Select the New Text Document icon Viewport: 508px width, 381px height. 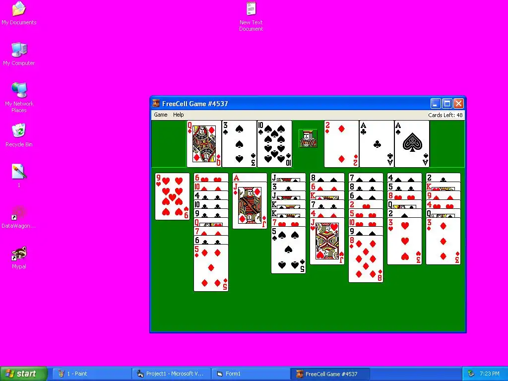[x=251, y=16]
